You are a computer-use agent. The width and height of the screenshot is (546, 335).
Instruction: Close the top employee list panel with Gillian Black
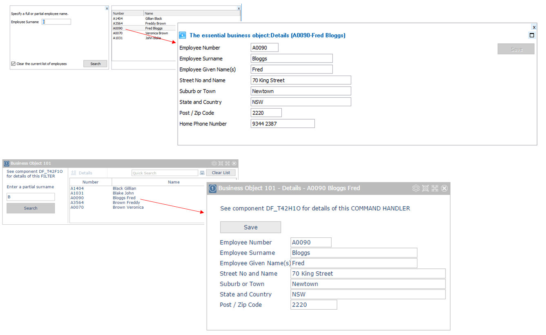[239, 8]
